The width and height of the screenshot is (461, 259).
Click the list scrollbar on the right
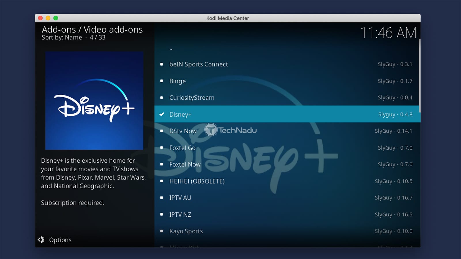click(x=420, y=75)
